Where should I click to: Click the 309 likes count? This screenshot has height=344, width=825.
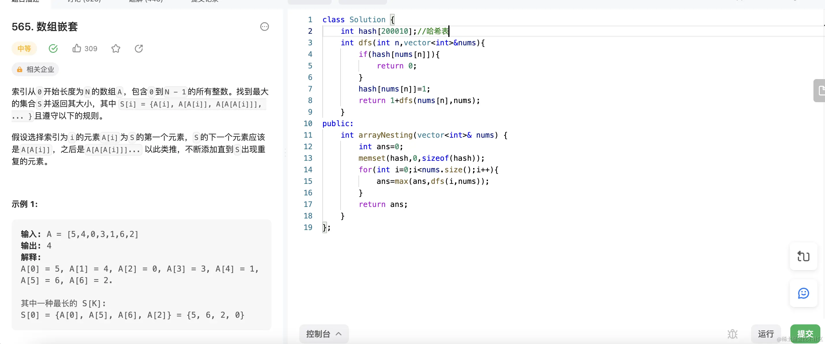point(91,49)
